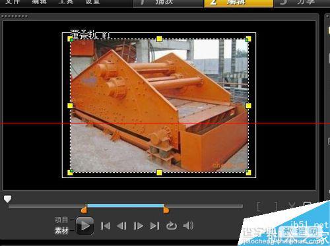Screen dimensions: 330x246
Task: Switch playback mode to 素材
Action: pos(61,231)
